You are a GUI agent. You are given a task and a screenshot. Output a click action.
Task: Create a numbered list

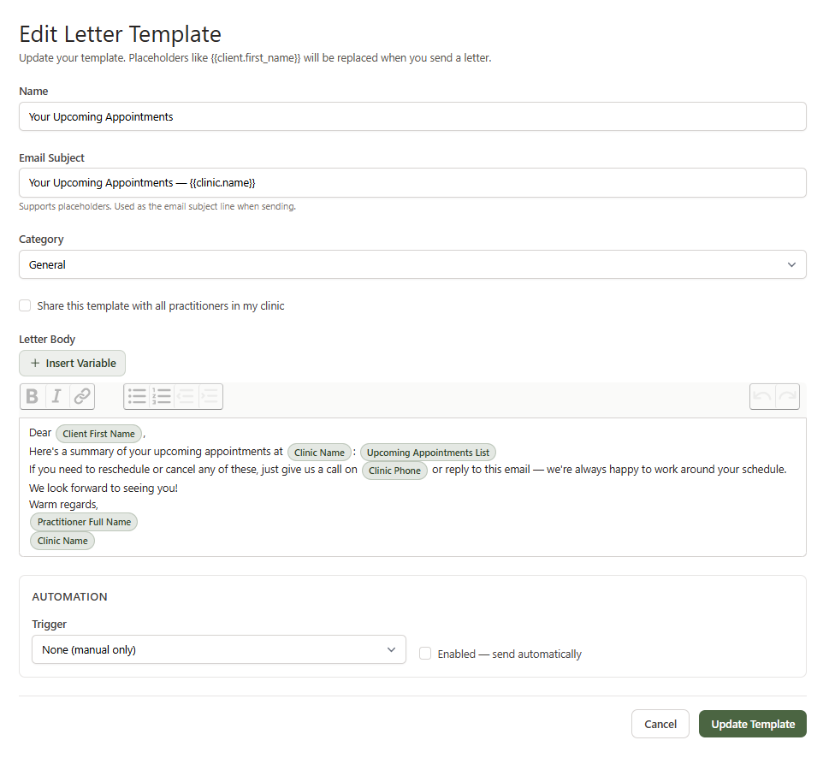tap(161, 396)
